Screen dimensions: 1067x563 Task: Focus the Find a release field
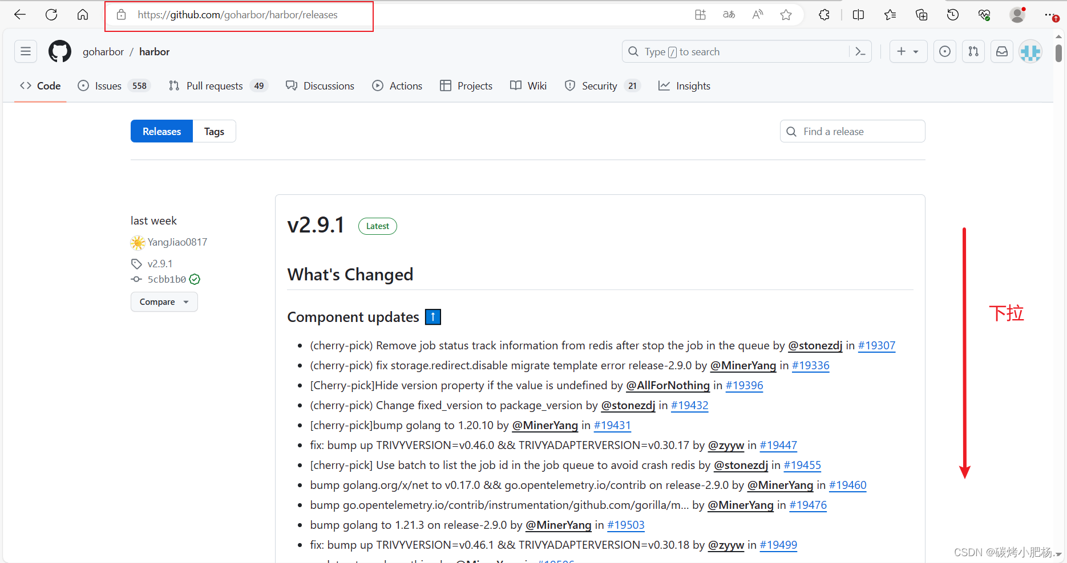[852, 131]
